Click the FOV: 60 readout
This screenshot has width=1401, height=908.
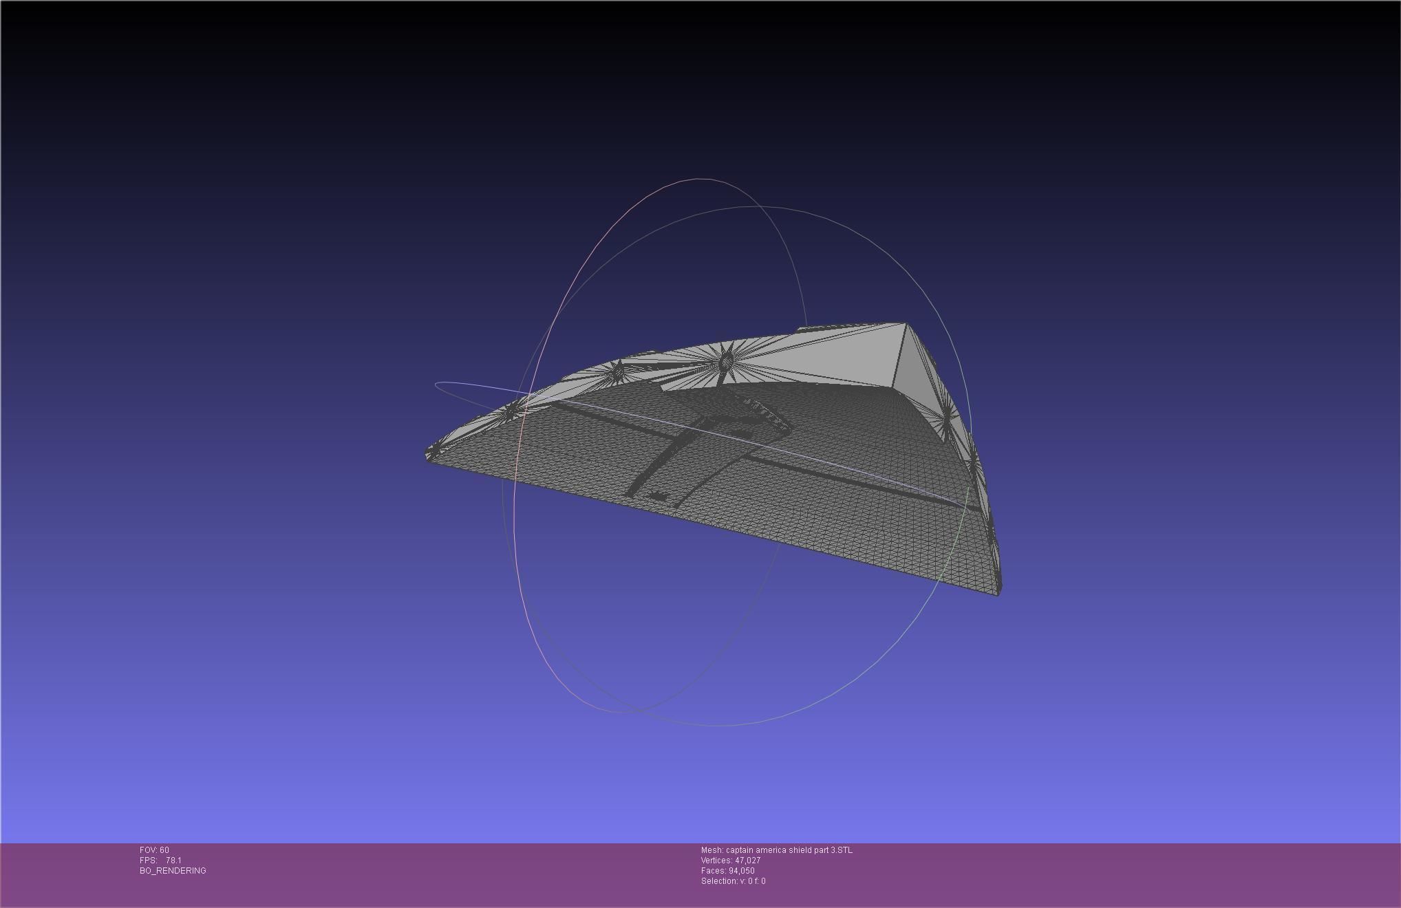[x=154, y=850]
